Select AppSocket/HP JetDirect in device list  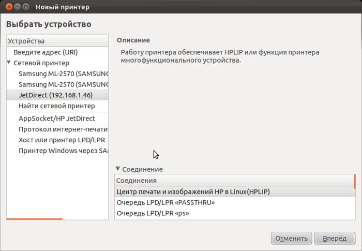coord(57,119)
